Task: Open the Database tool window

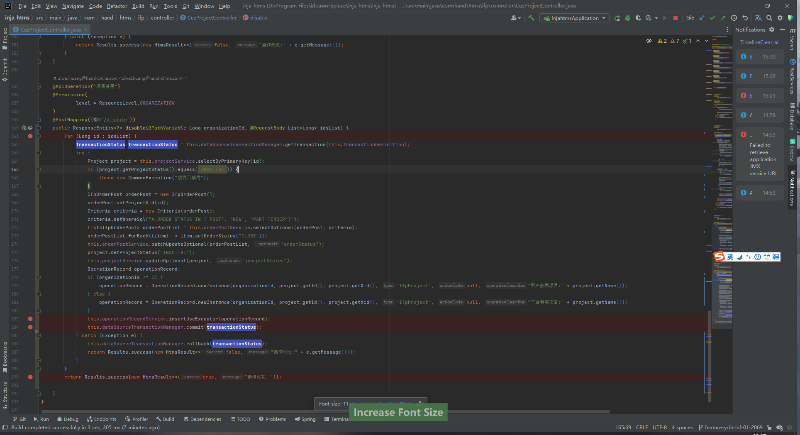Action: pos(793,117)
